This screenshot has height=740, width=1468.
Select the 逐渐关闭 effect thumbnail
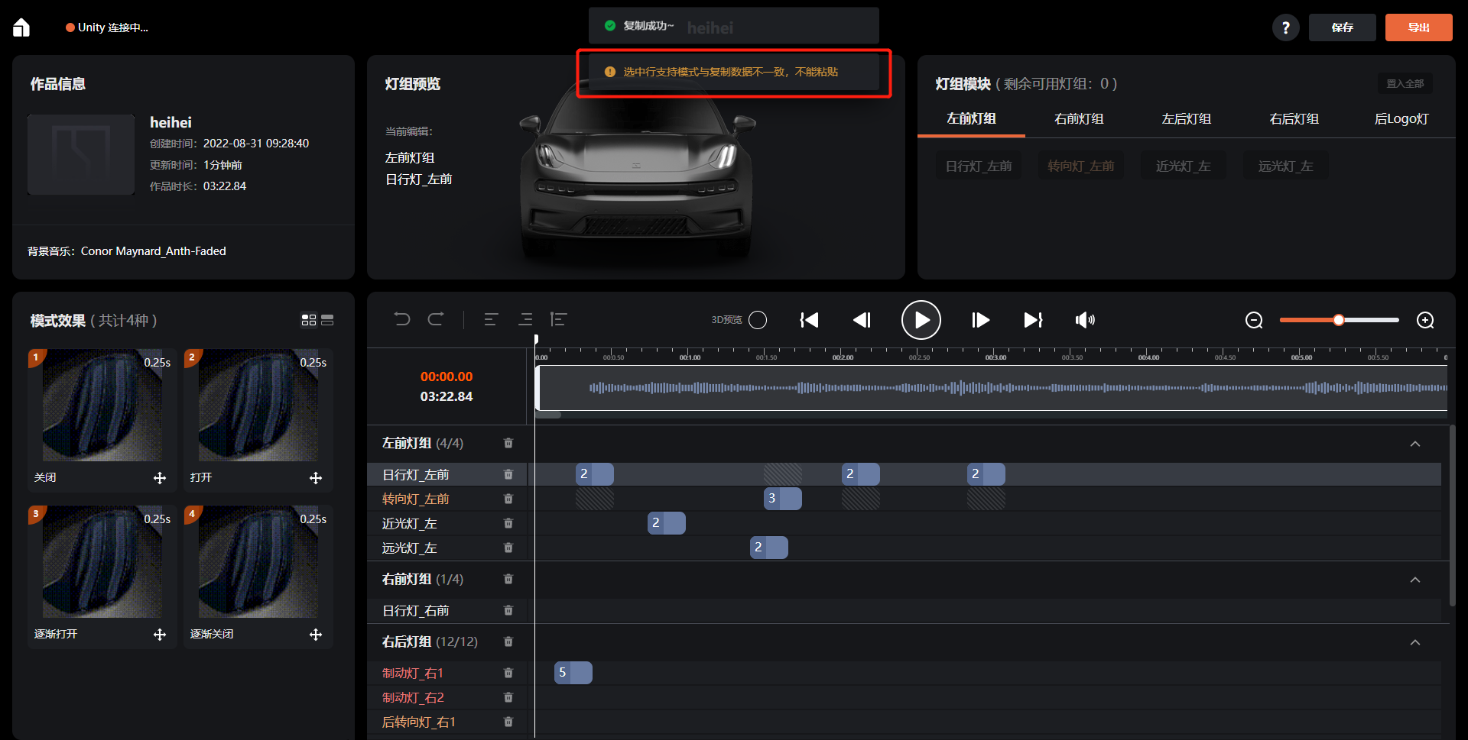(258, 562)
